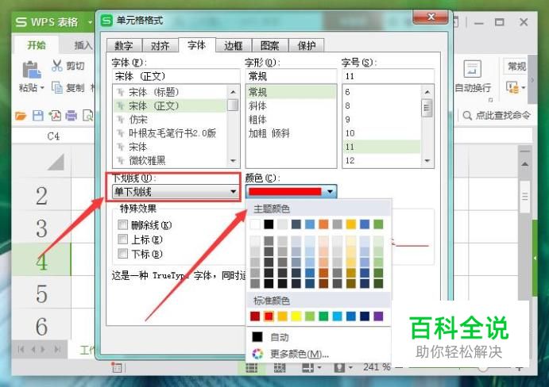Pick standard dark red swatch
The height and width of the screenshot is (387, 549).
[x=255, y=316]
